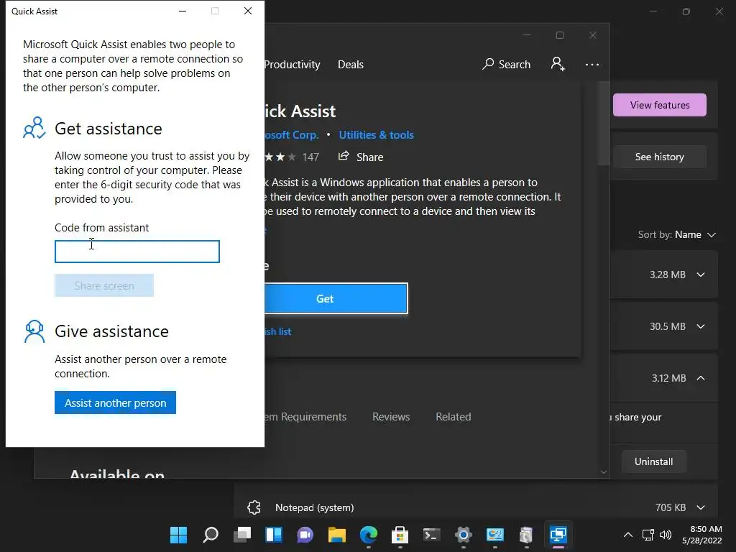This screenshot has height=552, width=736.
Task: Open the Deals tab in Store
Action: tap(351, 64)
